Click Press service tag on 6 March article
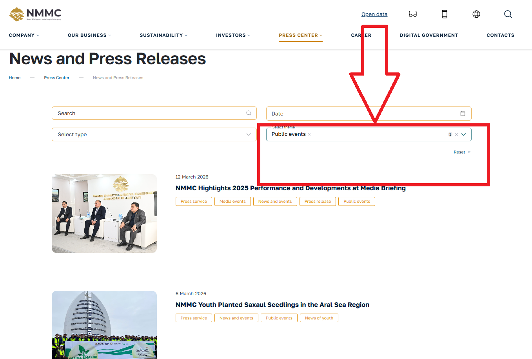Image resolution: width=532 pixels, height=359 pixels. (x=194, y=318)
